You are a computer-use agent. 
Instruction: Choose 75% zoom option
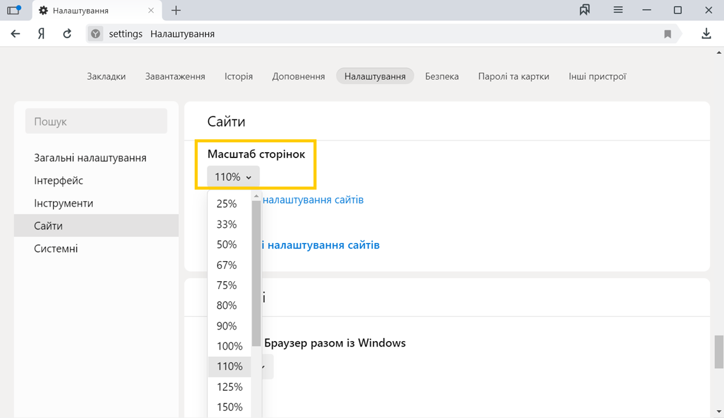(229, 285)
